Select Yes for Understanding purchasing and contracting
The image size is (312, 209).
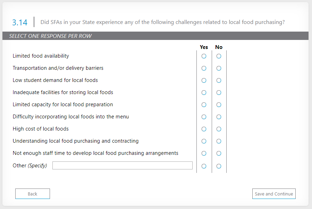(x=204, y=141)
